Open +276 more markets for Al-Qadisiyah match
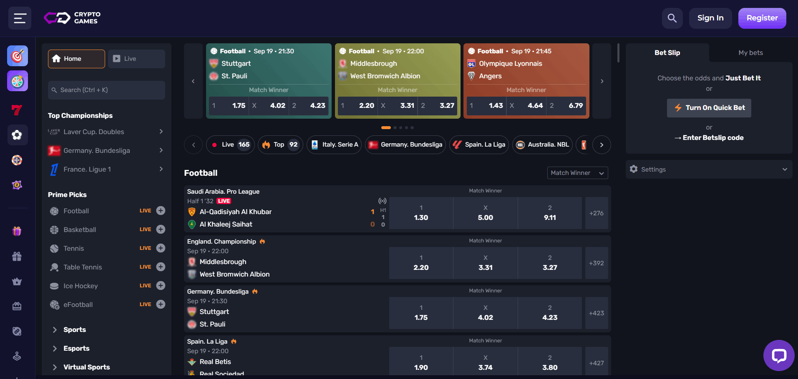 (x=597, y=213)
